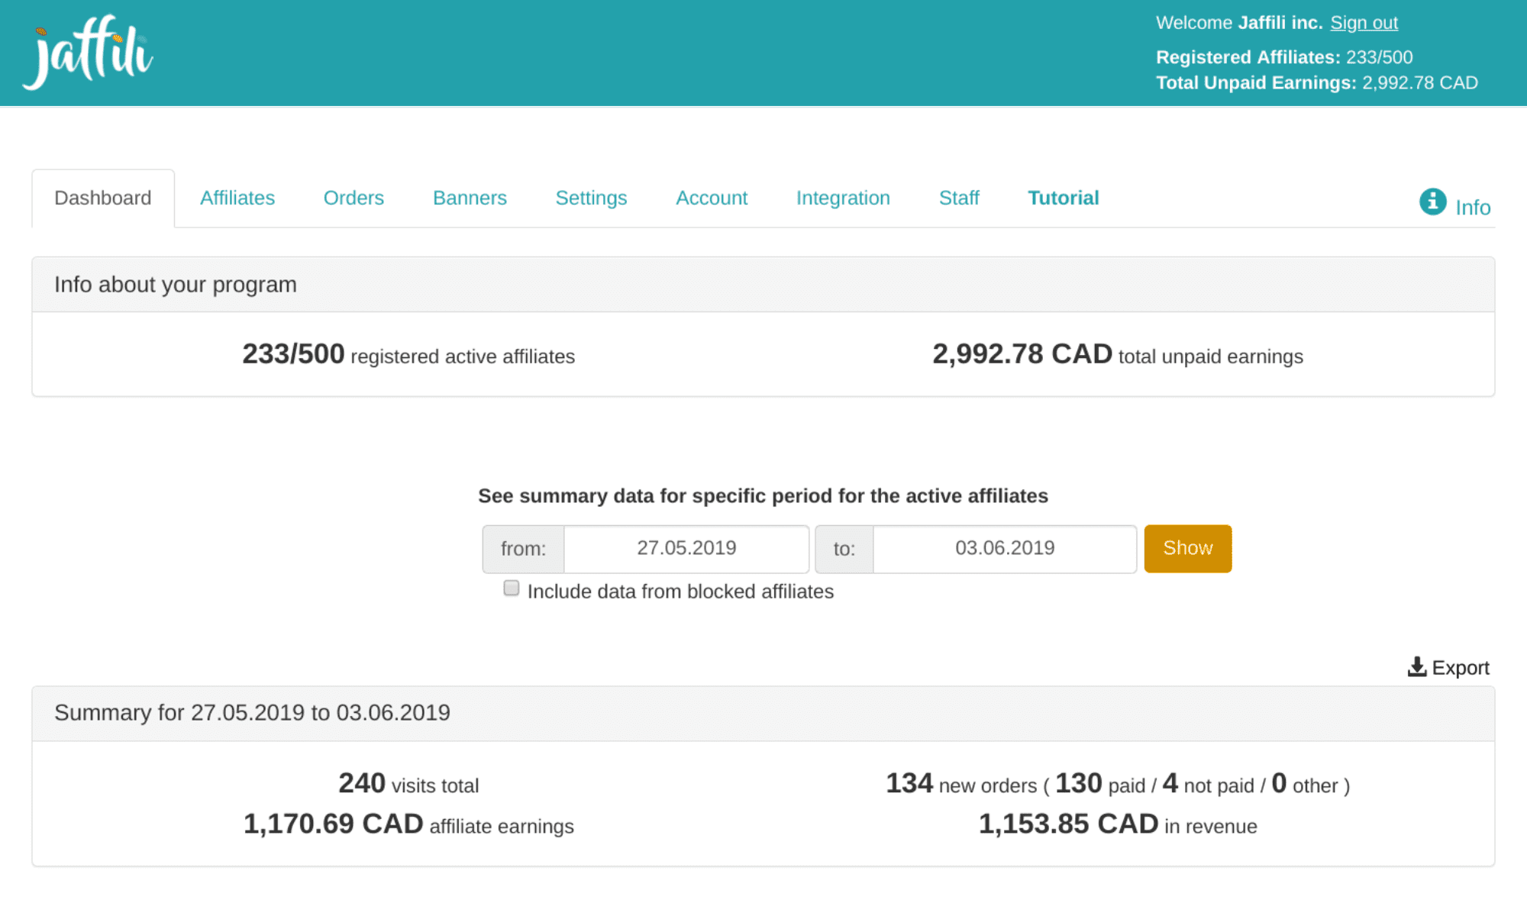Click the Export download icon
The height and width of the screenshot is (916, 1527).
click(1416, 667)
